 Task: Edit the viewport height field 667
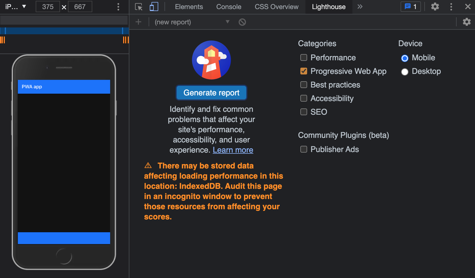coord(80,7)
